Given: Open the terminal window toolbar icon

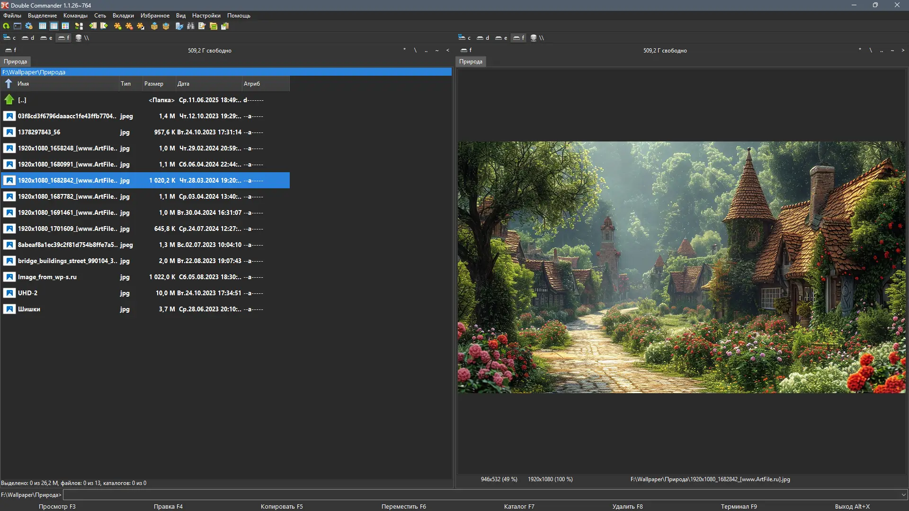Looking at the screenshot, I should point(18,26).
